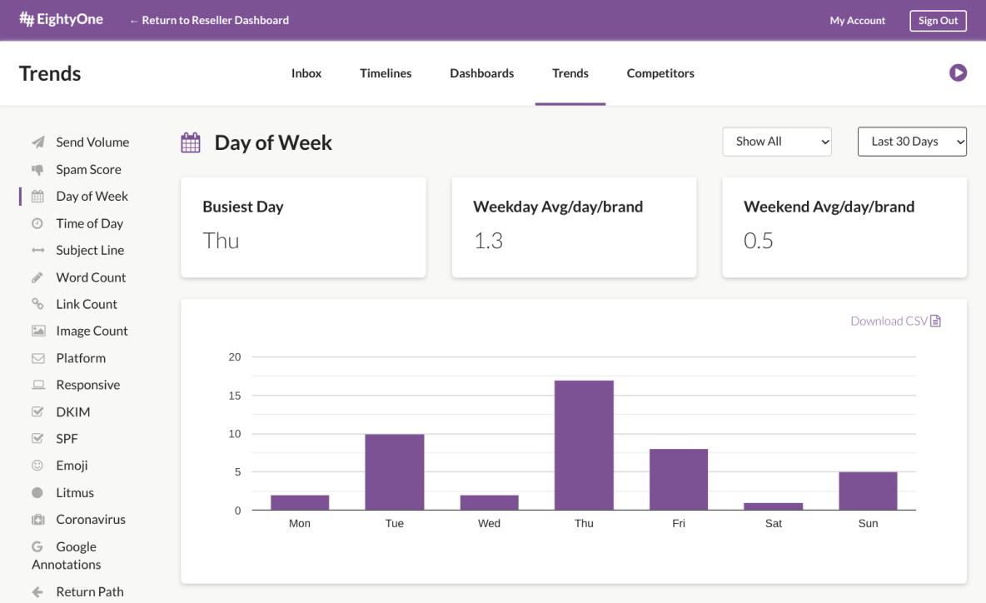
Task: Click the "1.3" weekday average value
Action: click(489, 241)
